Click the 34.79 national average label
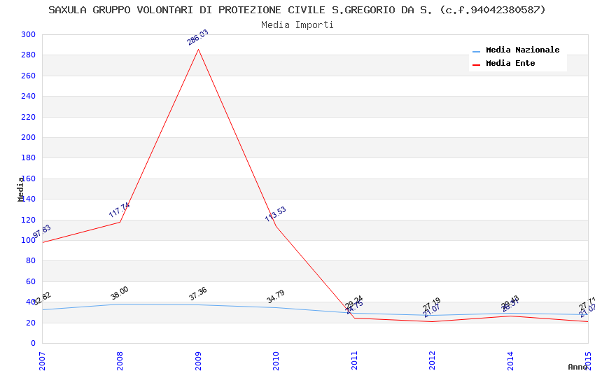Viewport: 595px width, 385px height. click(276, 297)
